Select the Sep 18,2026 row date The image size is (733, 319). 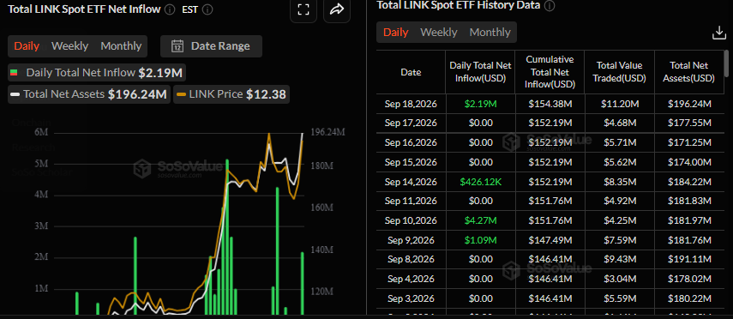pyautogui.click(x=411, y=105)
